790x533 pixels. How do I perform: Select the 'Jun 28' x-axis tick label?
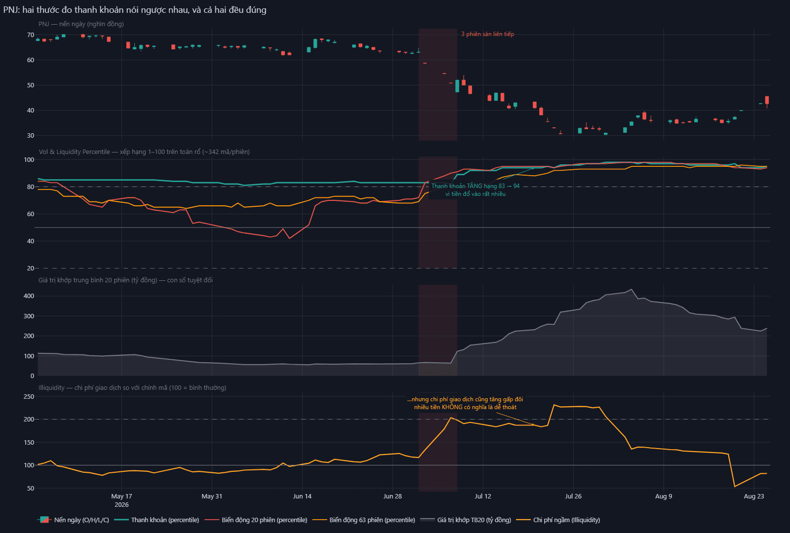393,496
